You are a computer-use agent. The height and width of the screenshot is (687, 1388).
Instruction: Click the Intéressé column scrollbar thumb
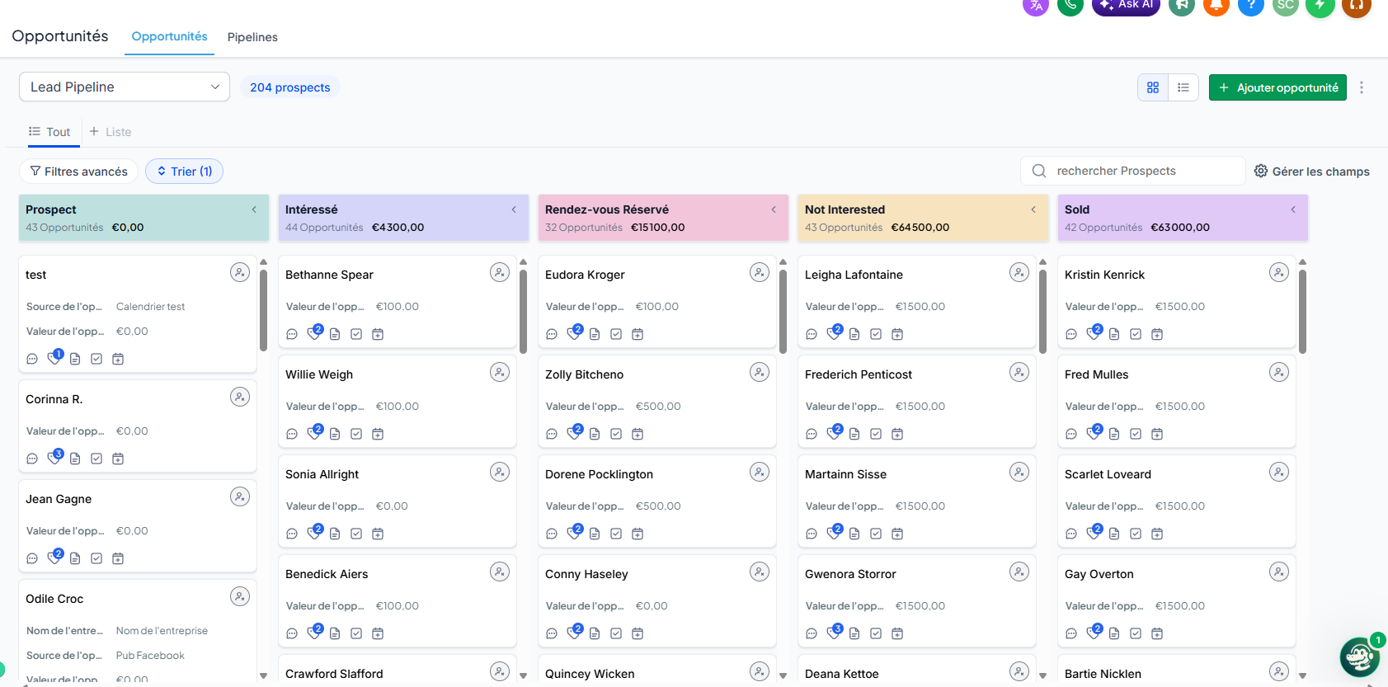coord(523,310)
